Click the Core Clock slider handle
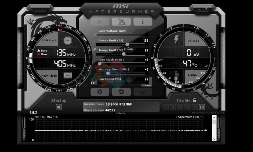The width and height of the screenshot is (253, 152). pos(100,64)
